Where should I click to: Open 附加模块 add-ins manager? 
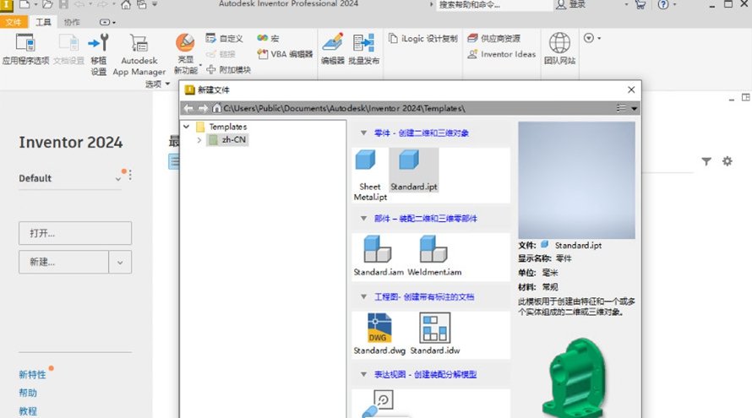tap(228, 70)
